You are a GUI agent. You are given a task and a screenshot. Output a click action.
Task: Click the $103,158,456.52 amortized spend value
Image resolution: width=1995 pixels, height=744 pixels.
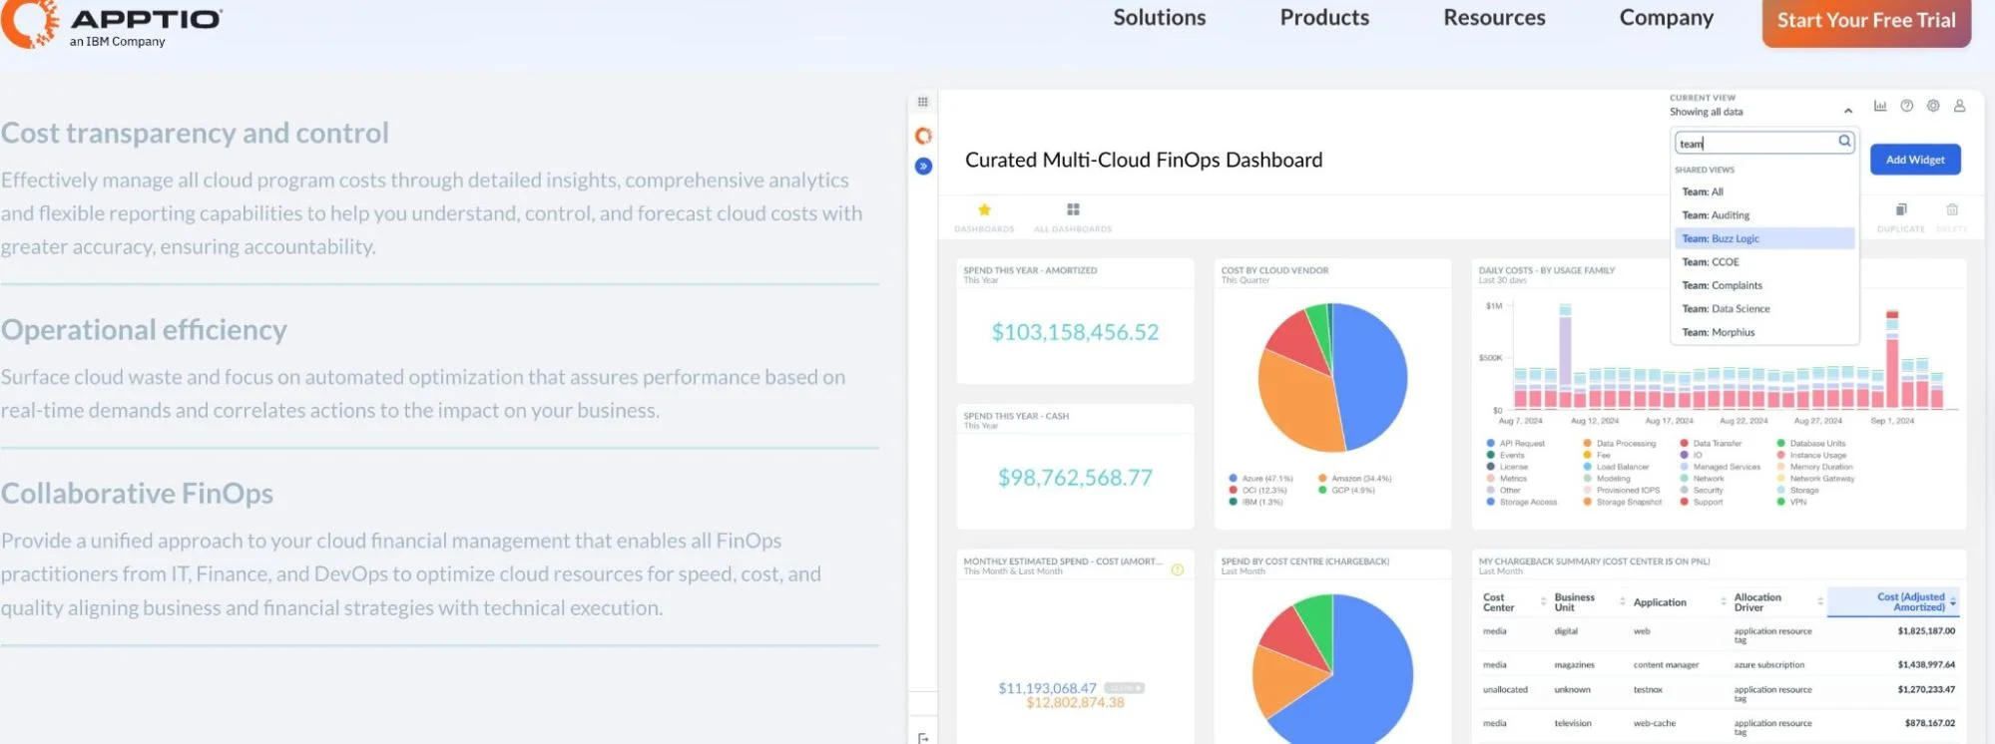point(1075,332)
